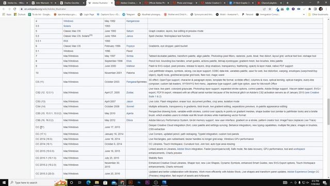Open the Mail app on the taskbar
Screen dimensions: 330x186
coord(114,182)
